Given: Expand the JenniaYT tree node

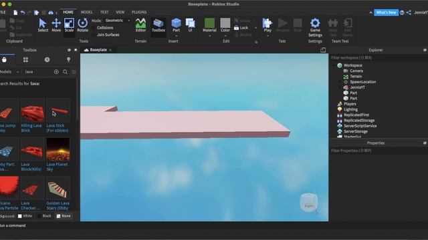Looking at the screenshot, I should click(340, 87).
